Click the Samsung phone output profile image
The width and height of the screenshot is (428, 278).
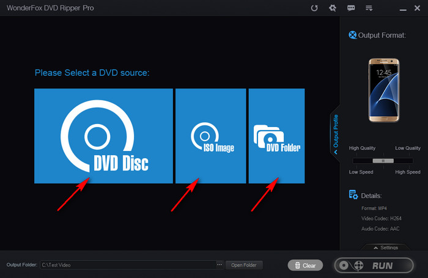[384, 90]
